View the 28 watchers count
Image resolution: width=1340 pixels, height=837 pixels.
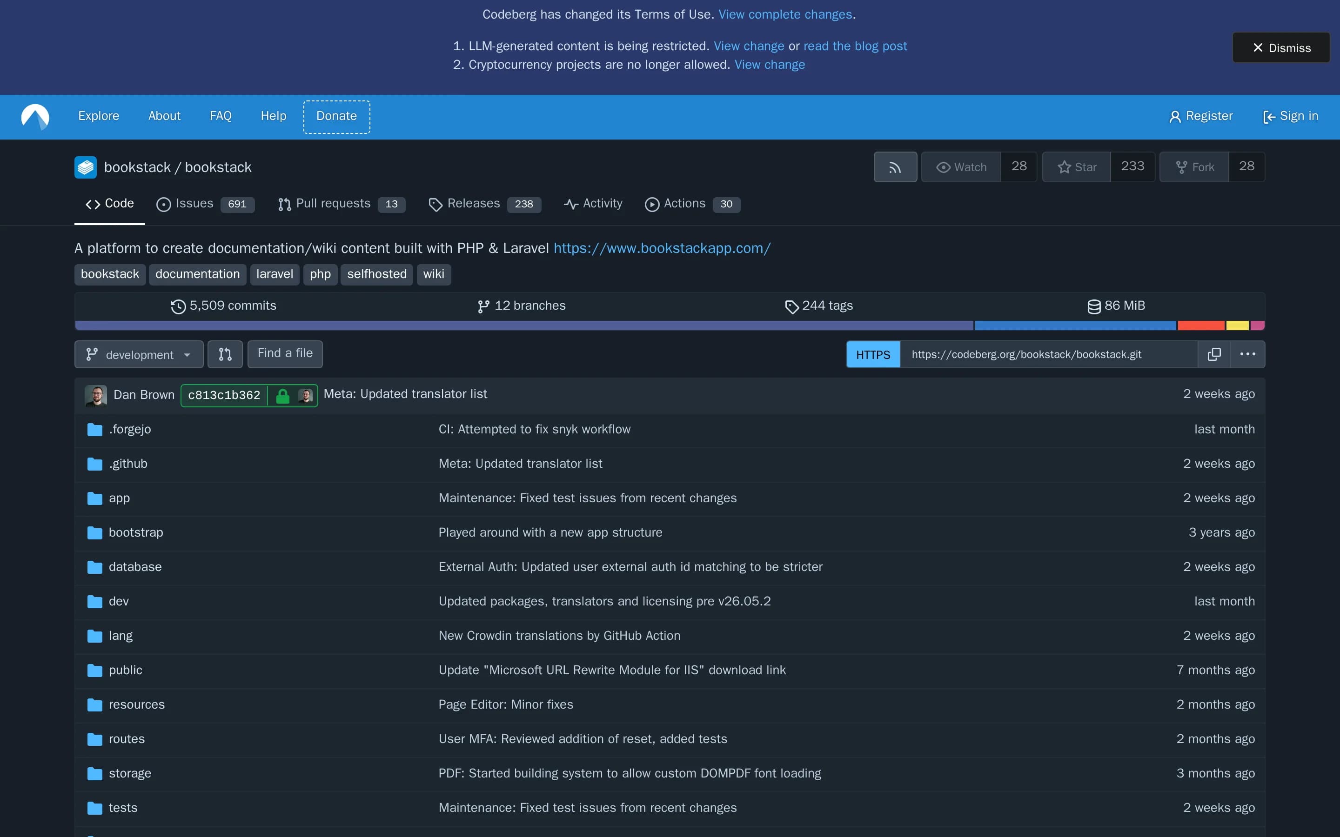coord(1019,166)
